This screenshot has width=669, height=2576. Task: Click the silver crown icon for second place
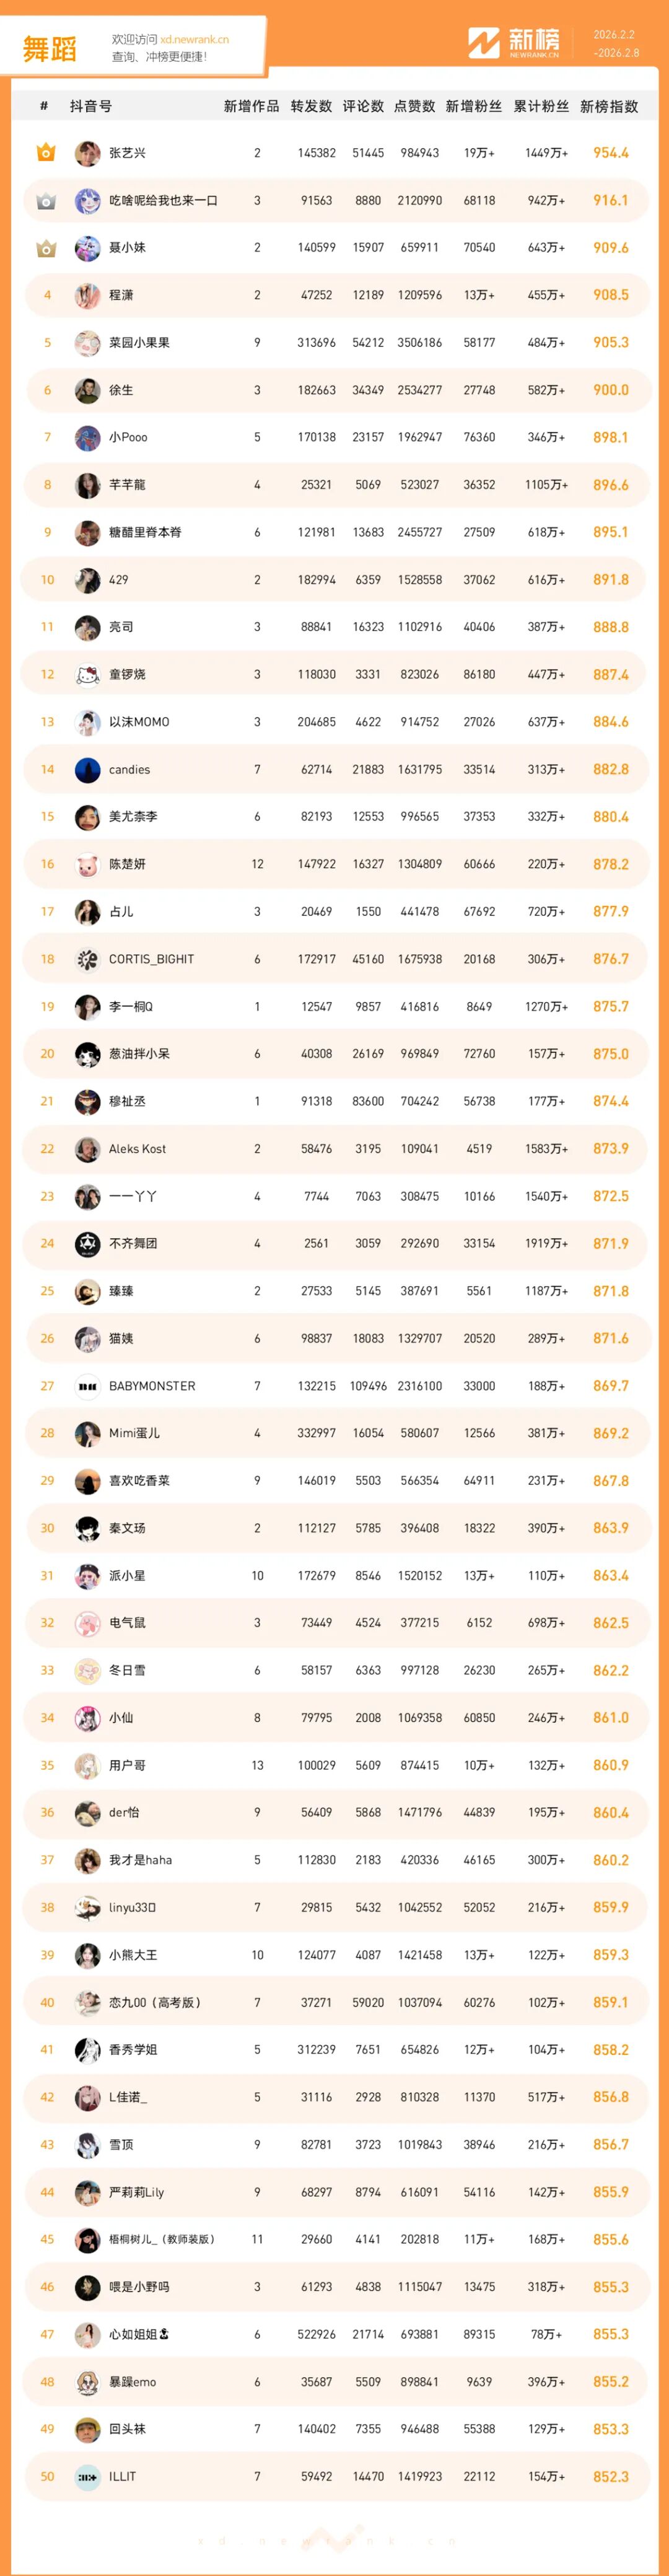[x=46, y=201]
